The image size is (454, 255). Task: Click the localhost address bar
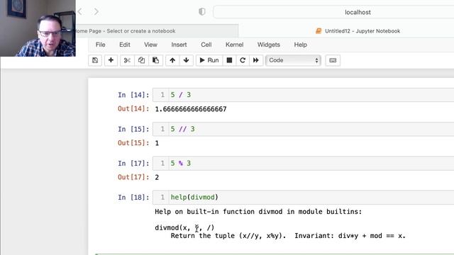pyautogui.click(x=334, y=12)
